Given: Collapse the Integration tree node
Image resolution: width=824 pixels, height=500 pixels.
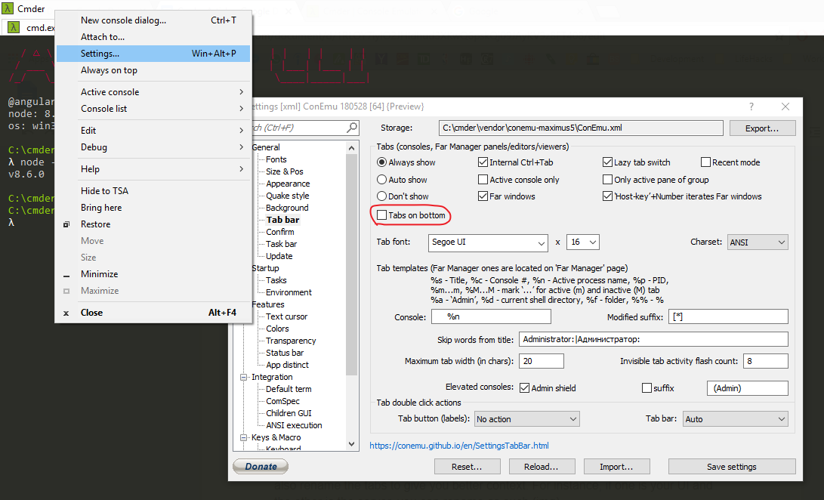Looking at the screenshot, I should [x=243, y=377].
